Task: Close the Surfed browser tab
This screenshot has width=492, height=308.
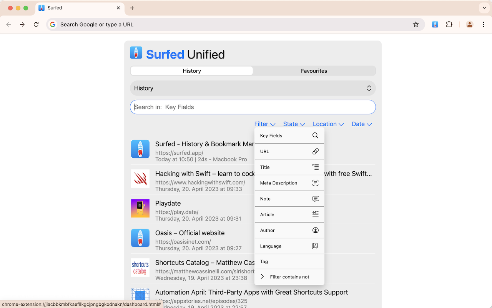Action: [118, 8]
